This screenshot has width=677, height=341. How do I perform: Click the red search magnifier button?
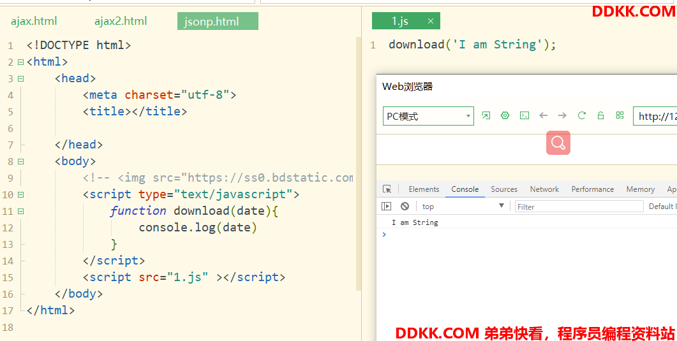coord(558,143)
